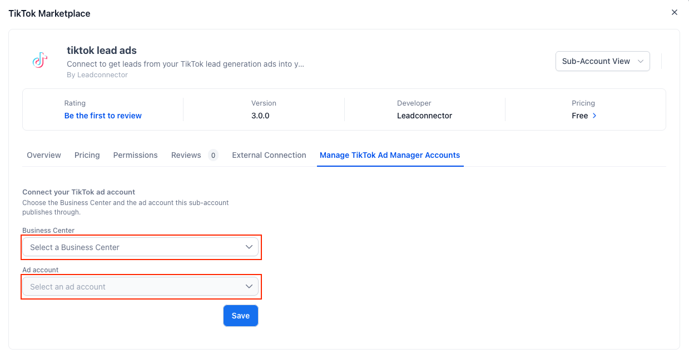Click the Reviews count badge '0'
Image resolution: width=689 pixels, height=354 pixels.
(x=213, y=156)
